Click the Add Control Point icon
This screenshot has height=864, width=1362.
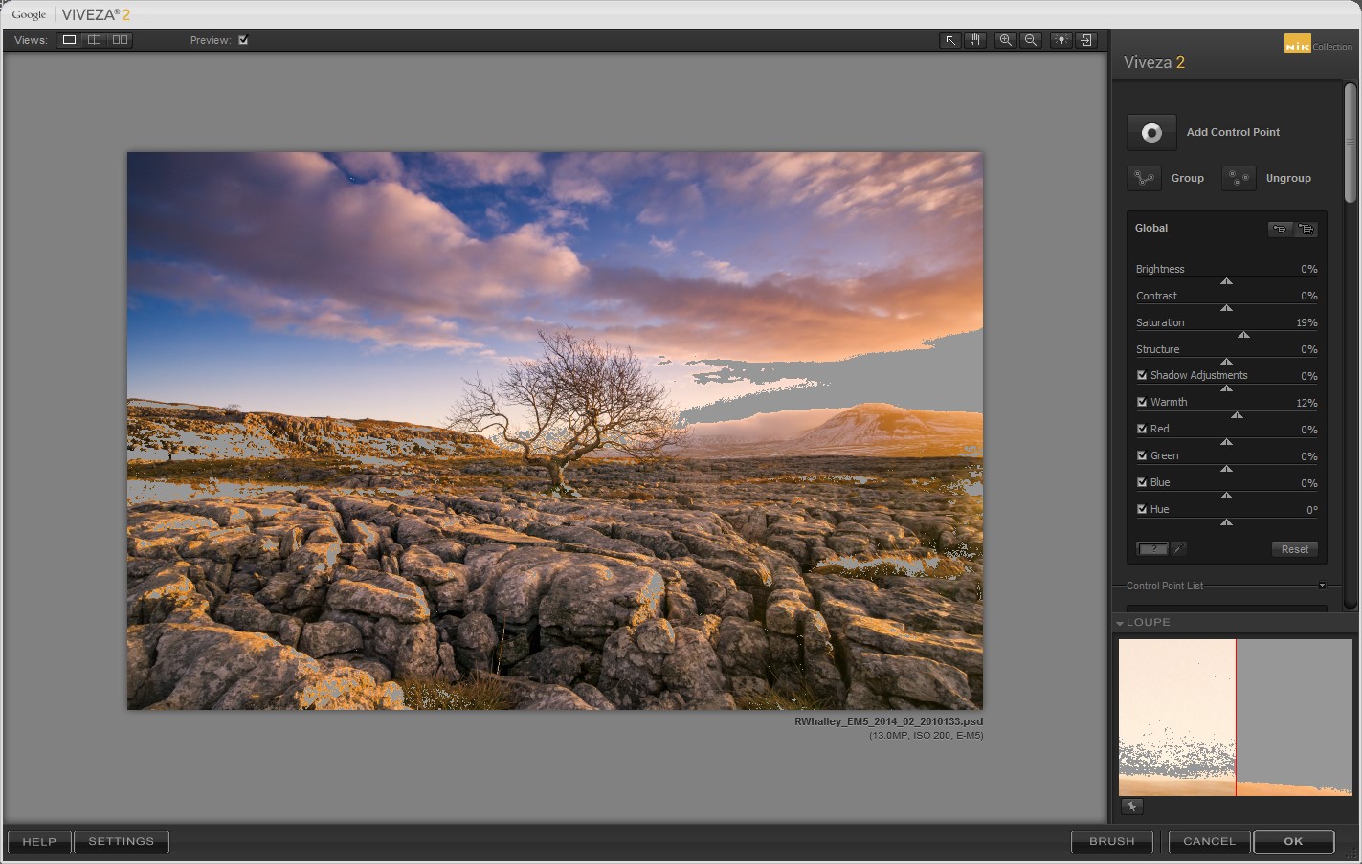tap(1151, 133)
